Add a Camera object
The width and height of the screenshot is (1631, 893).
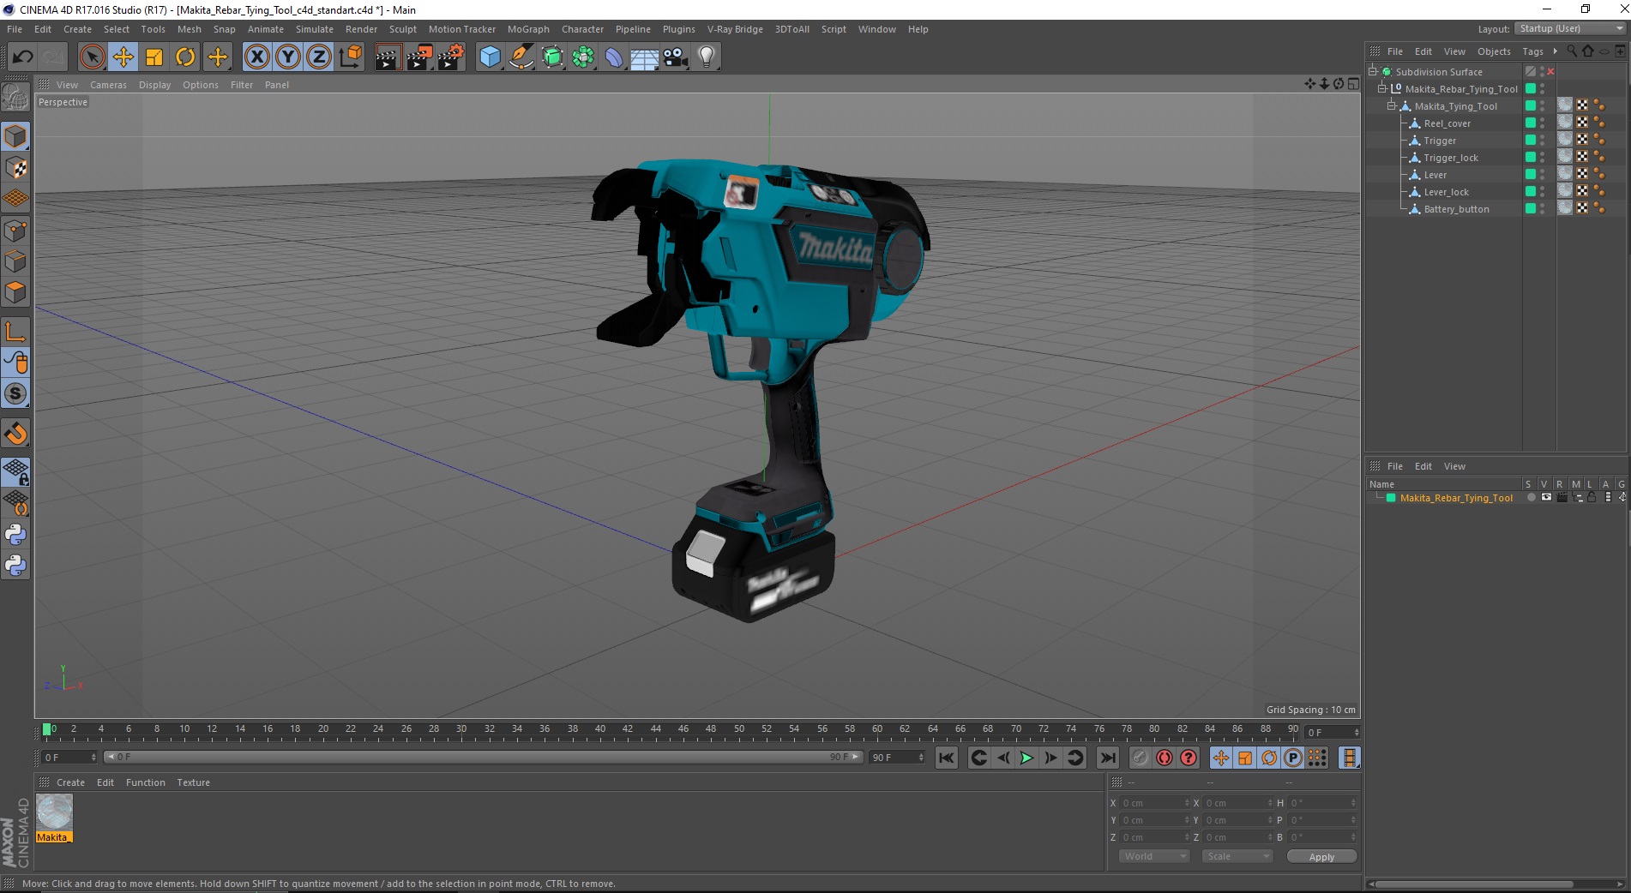[676, 57]
